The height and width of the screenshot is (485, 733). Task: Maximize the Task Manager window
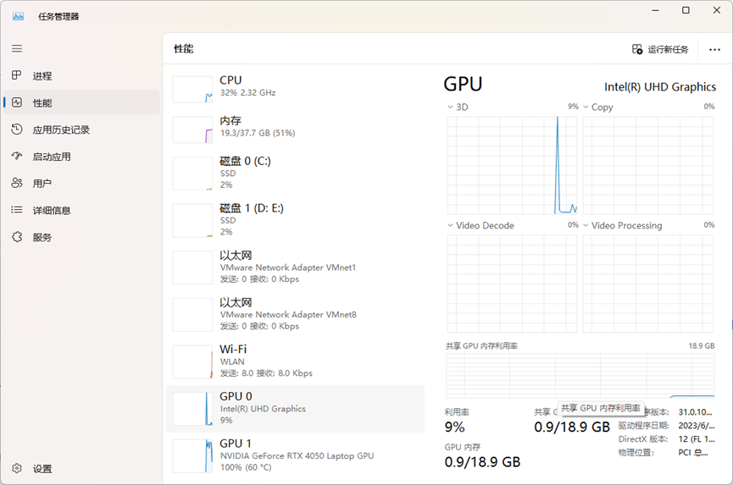click(686, 10)
